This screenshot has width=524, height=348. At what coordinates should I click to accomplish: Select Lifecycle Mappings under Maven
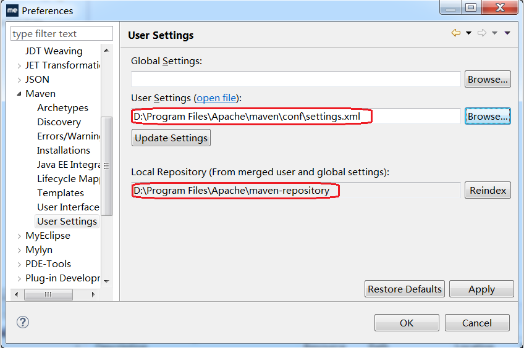click(69, 179)
